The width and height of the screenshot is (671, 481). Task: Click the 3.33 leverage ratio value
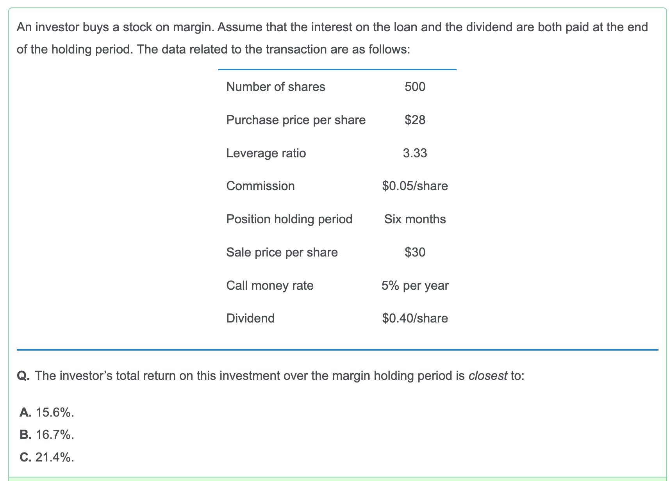pyautogui.click(x=415, y=153)
